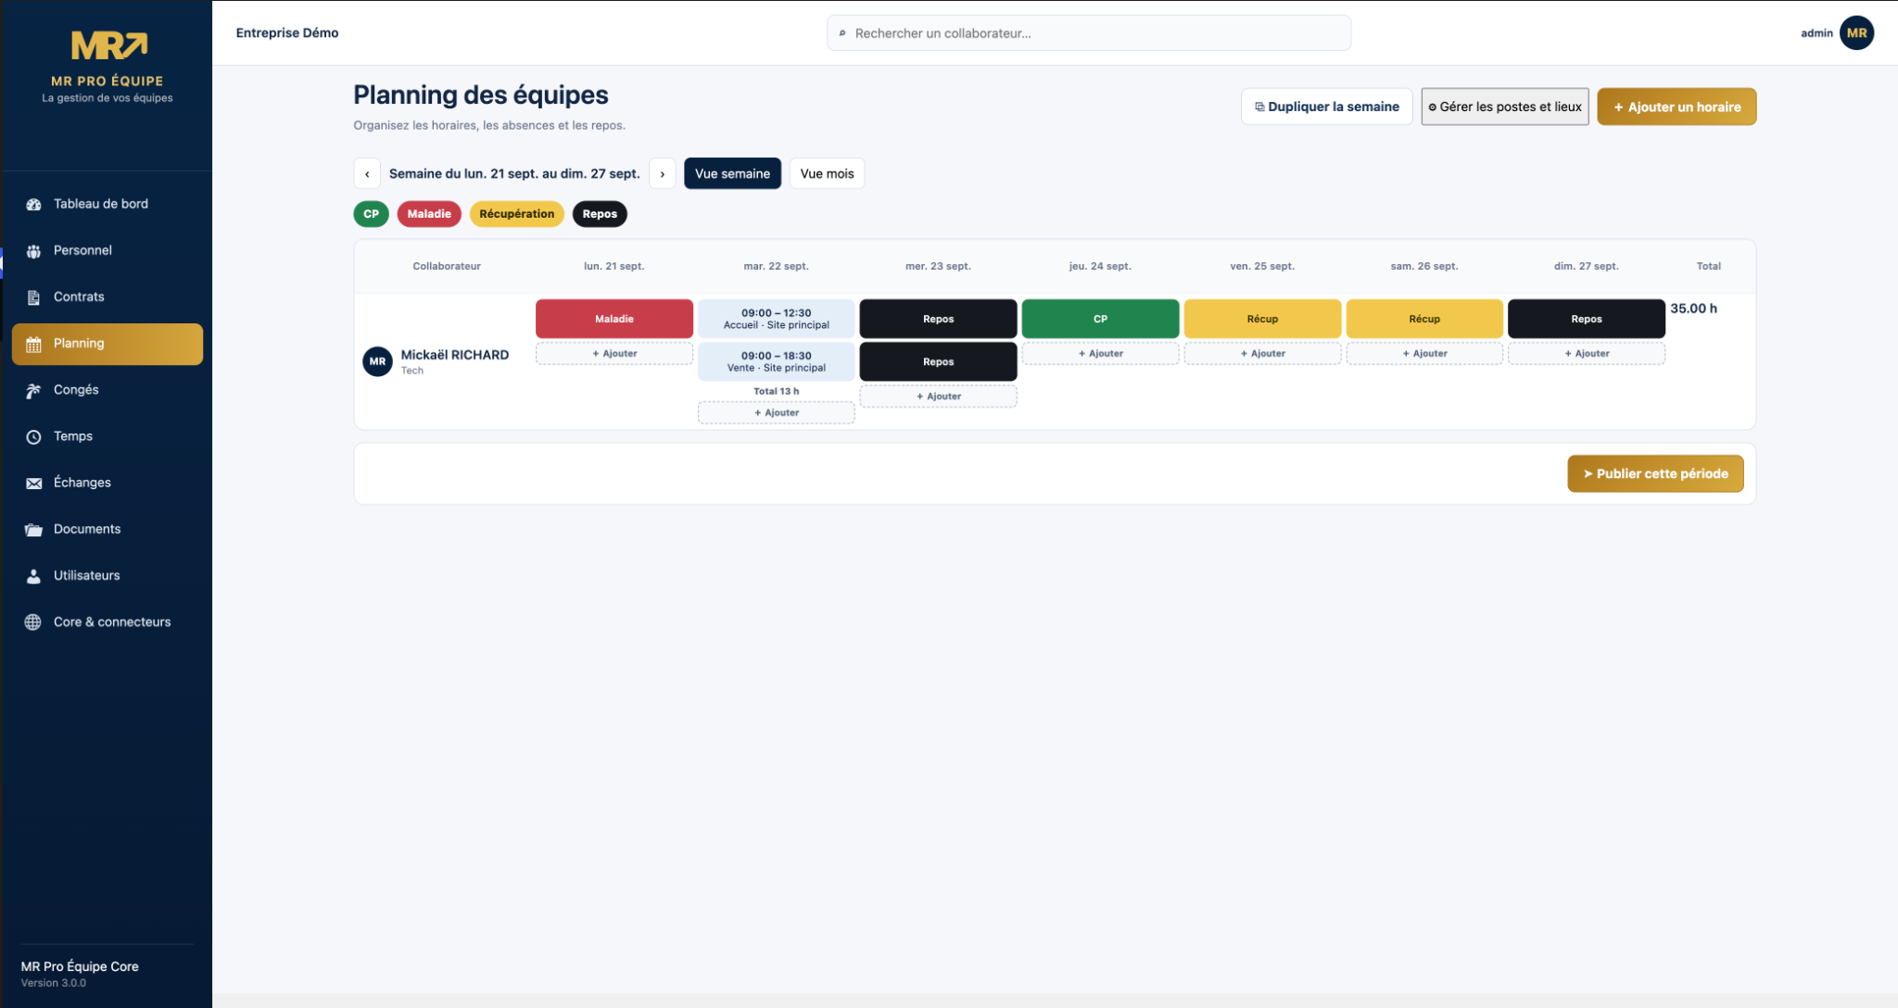
Task: Open the Documents menu item
Action: tap(108, 528)
